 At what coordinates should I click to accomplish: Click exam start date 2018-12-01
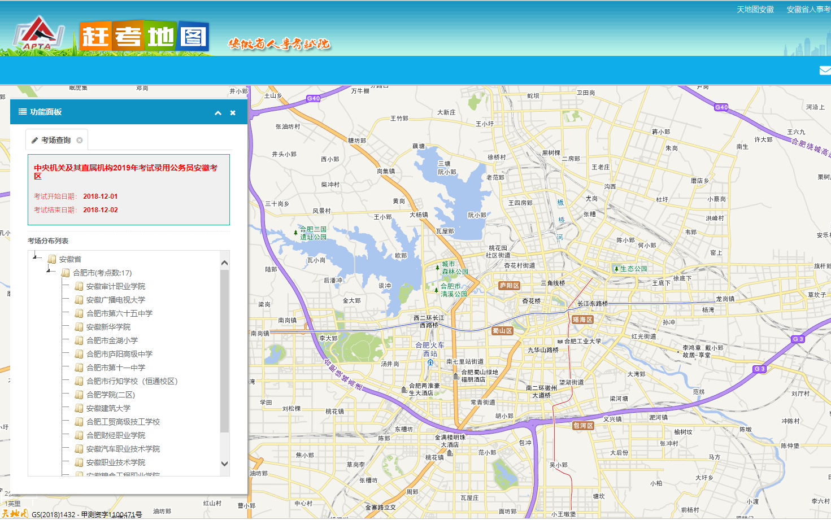pyautogui.click(x=101, y=196)
